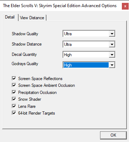
Task: Expand the Shadow Distance dropdown arrow
Action: click(x=112, y=44)
